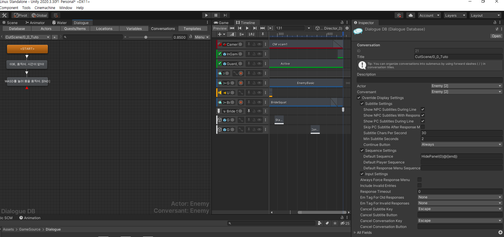Toggle grid snapping icon in toolbar
Viewport: 504px width, 237px height.
[56, 15]
